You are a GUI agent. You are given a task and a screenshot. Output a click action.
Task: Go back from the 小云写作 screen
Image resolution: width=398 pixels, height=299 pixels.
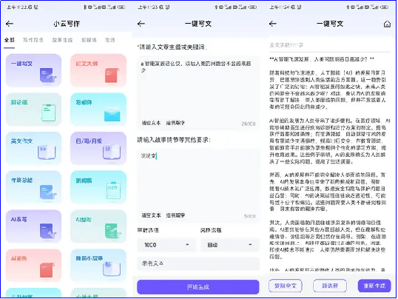pos(10,24)
